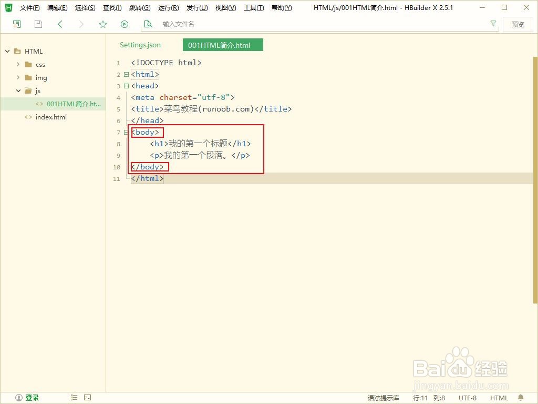The width and height of the screenshot is (538, 404).
Task: Open the 发行(U) menu
Action: click(x=197, y=7)
